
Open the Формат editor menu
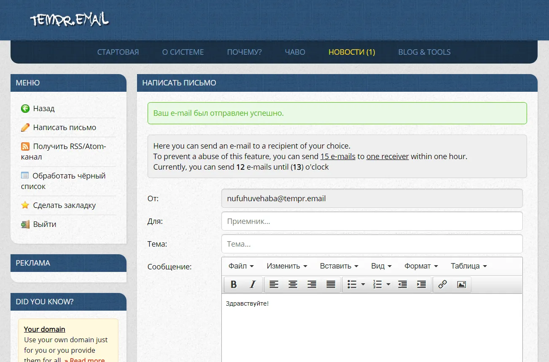point(421,266)
